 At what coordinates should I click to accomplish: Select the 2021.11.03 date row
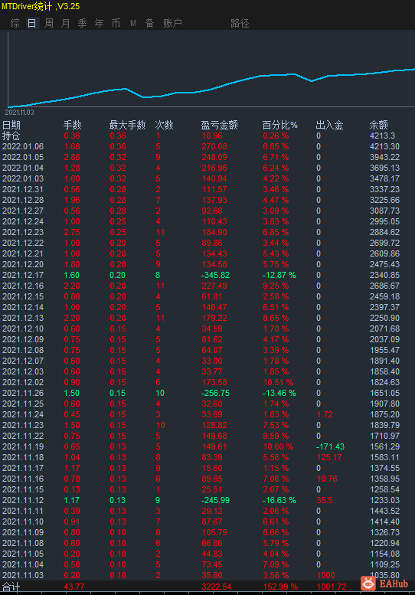(x=23, y=575)
